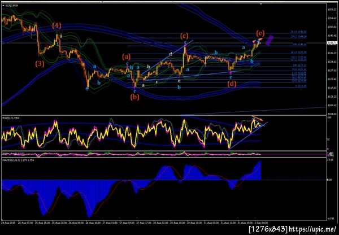Select the orange (3) wave label

(40, 64)
